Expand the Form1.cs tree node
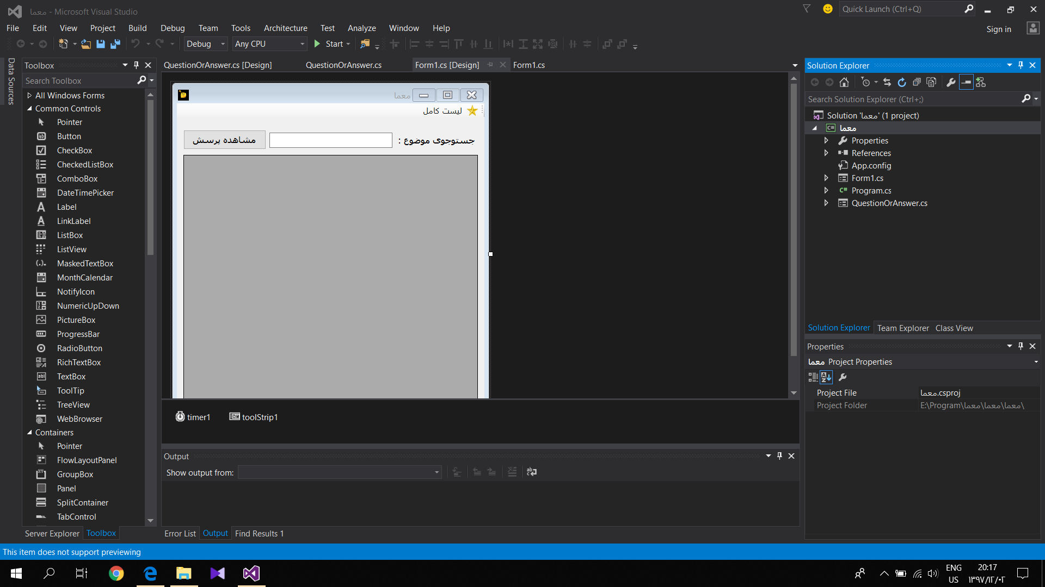 pos(826,178)
